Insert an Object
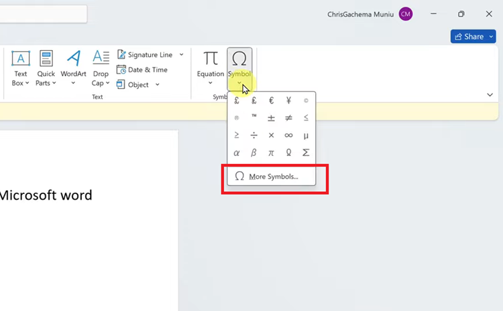The width and height of the screenshot is (503, 311). coord(133,85)
